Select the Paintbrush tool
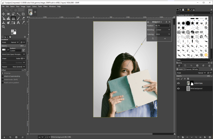This screenshot has width=213, height=139. tap(18, 18)
